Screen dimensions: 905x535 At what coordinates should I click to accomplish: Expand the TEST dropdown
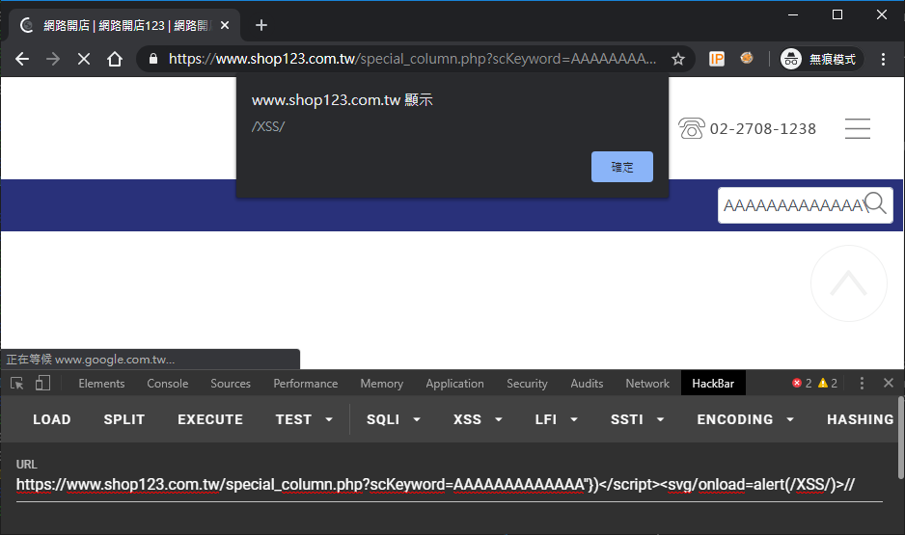(x=304, y=419)
